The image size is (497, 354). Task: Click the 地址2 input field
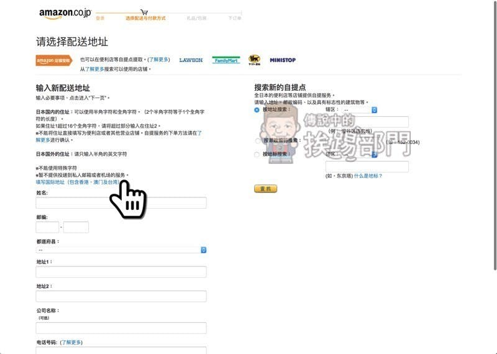click(121, 296)
